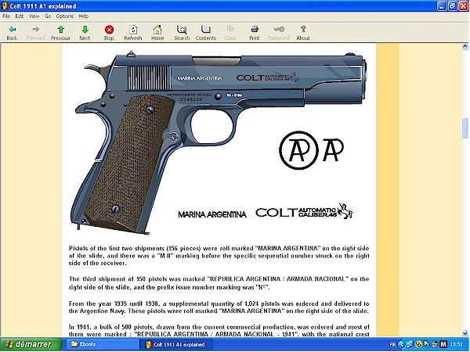Open the View menu
Screen dimensions: 470x352
coord(34,16)
